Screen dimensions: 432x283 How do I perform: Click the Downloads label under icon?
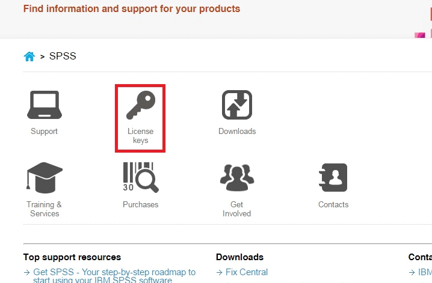point(237,132)
